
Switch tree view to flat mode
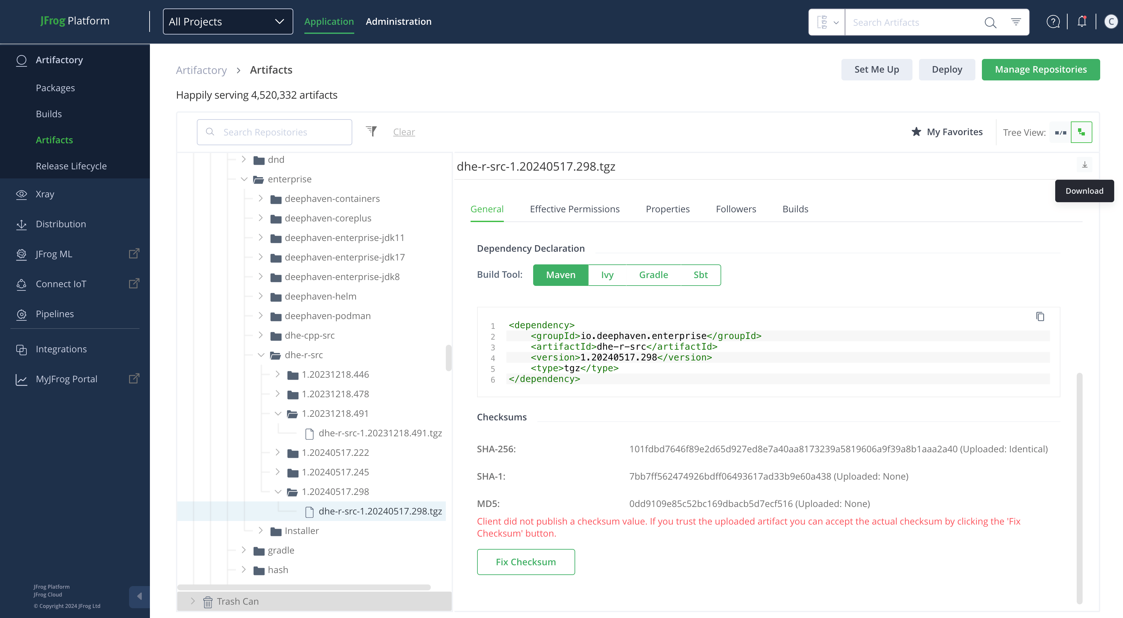(1060, 133)
